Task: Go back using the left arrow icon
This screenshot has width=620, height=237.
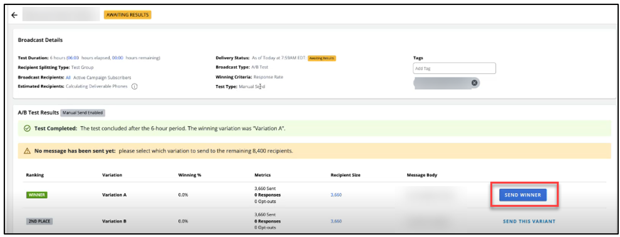Action: (14, 15)
